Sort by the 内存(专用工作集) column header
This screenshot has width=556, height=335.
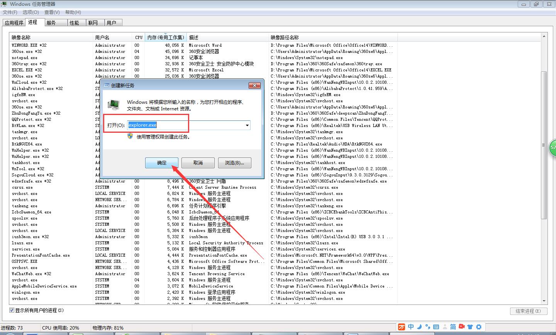pyautogui.click(x=166, y=37)
